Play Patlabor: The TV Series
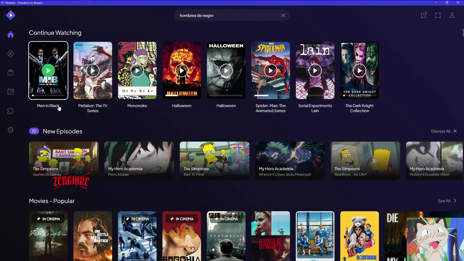 (x=93, y=70)
